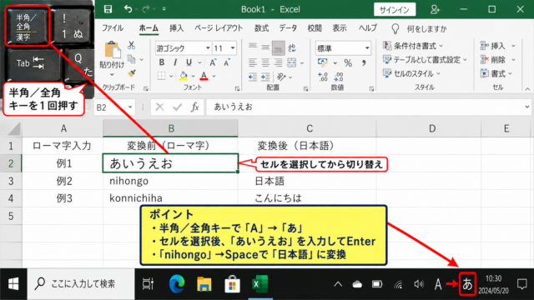The width and height of the screenshot is (534, 300).
Task: Open the 削除 cells delete button
Action: (497, 59)
